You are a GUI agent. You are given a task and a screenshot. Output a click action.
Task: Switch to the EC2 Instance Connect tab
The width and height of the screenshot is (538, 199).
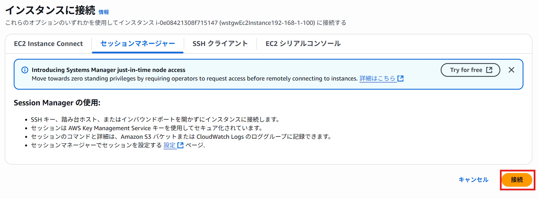pos(48,44)
